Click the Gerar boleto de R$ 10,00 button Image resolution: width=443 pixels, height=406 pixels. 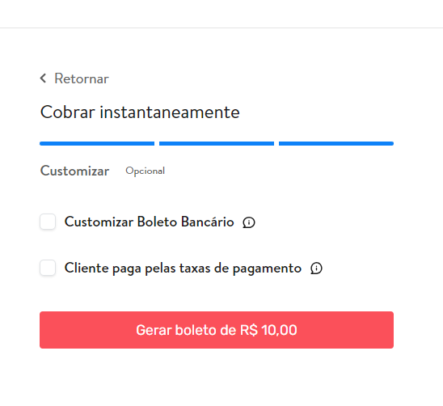217,330
